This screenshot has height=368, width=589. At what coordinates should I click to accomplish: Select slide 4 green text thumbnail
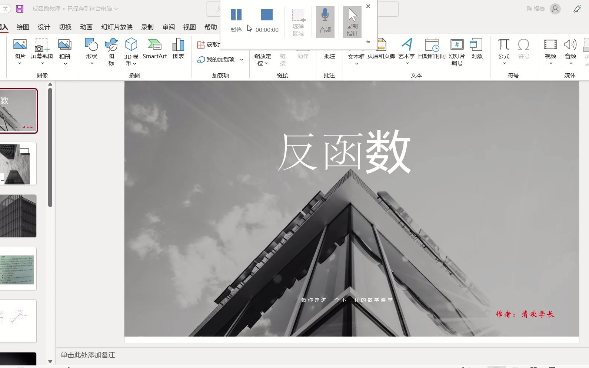(x=18, y=268)
